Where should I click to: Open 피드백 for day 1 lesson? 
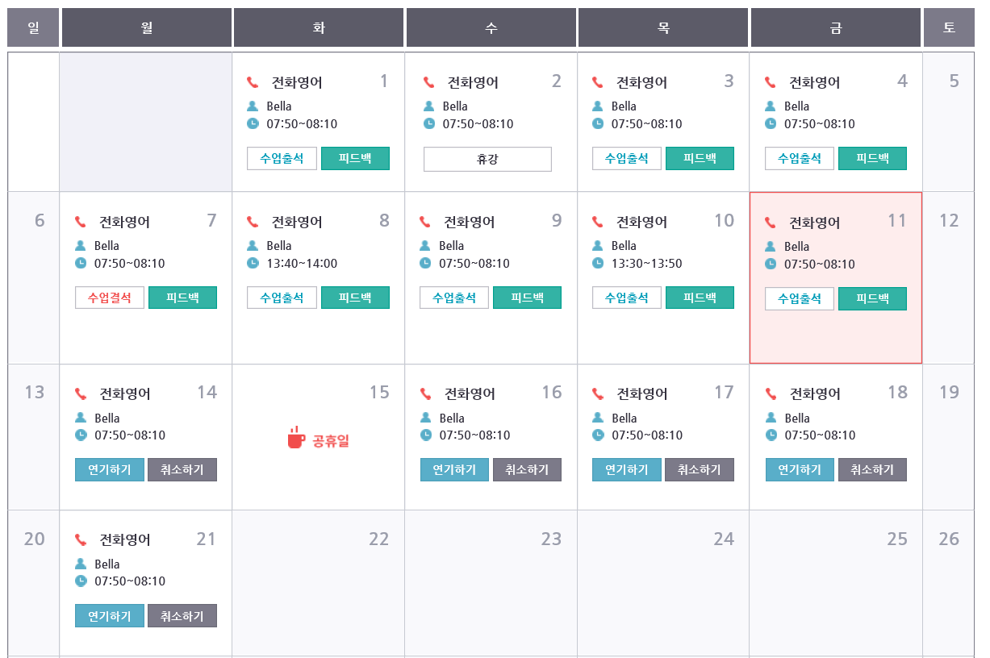[355, 159]
